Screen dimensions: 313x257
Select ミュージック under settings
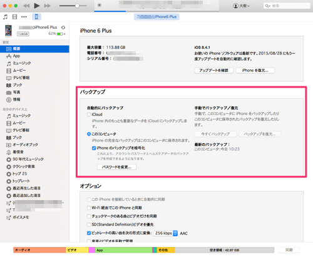(x=34, y=63)
